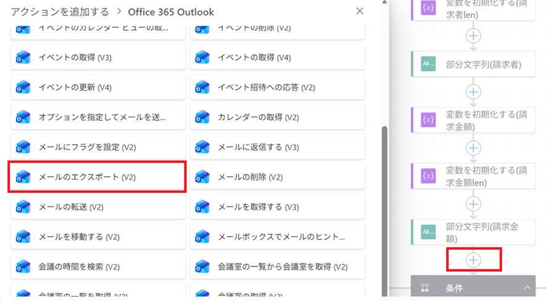Click the condition icon on 条件 card

click(x=425, y=288)
